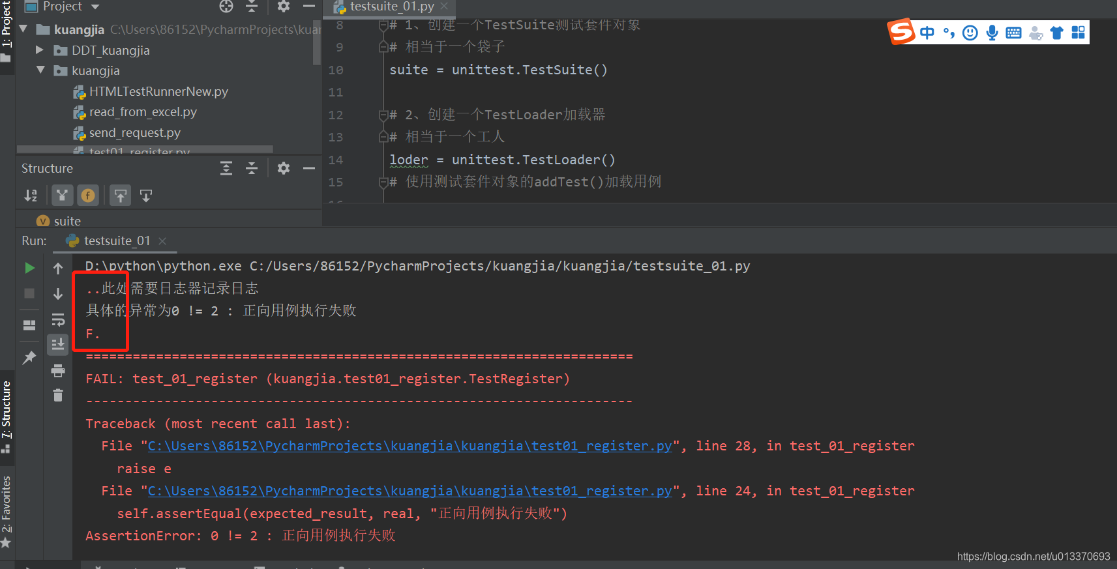Expand the DDT_kuangjia folder
Viewport: 1117px width, 569px height.
click(40, 50)
